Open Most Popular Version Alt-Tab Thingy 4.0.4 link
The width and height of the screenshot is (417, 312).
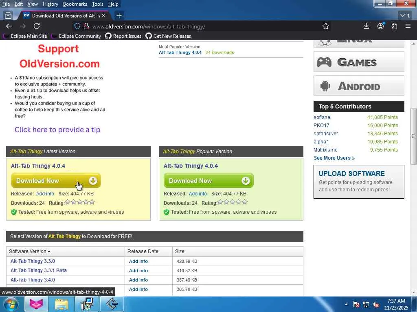tap(180, 52)
